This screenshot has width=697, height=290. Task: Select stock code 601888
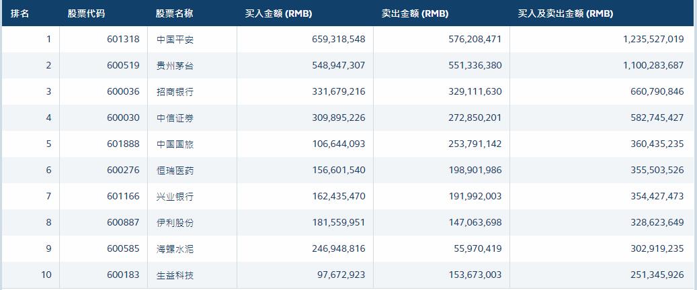coord(123,144)
